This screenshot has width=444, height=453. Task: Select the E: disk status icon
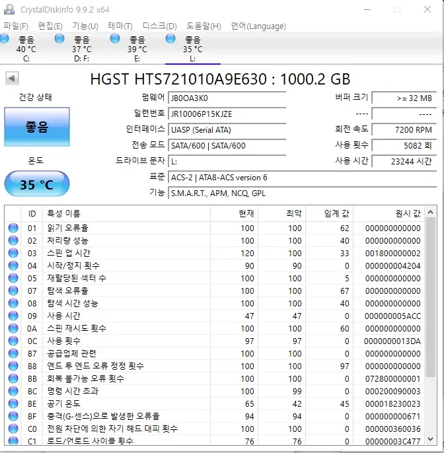(115, 38)
